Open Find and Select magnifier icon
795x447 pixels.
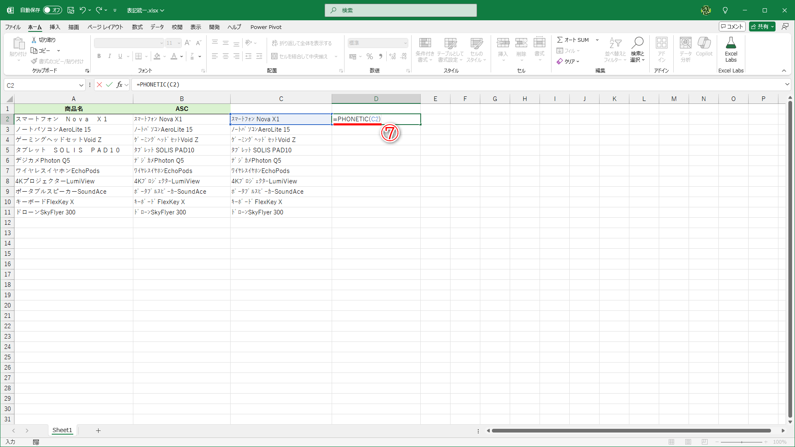coord(637,43)
